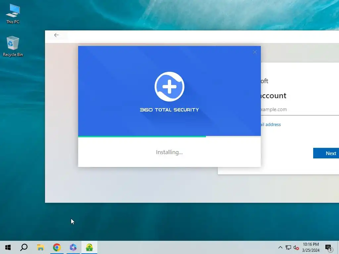Click Next in the Microsoft account window
This screenshot has width=339, height=254.
(326, 153)
